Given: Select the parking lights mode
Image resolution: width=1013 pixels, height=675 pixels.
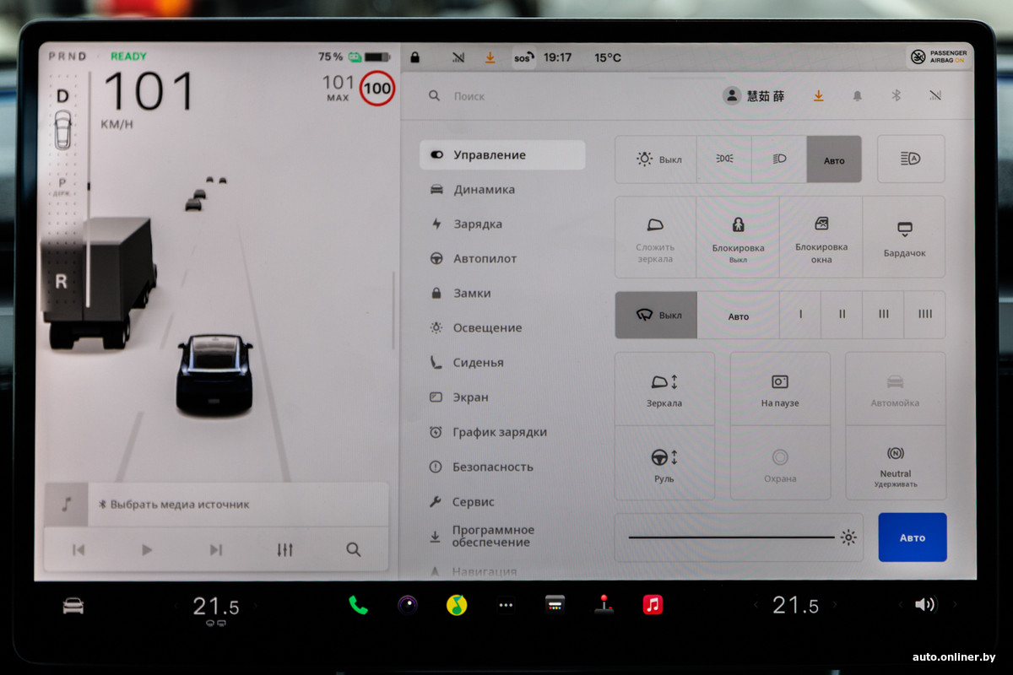Looking at the screenshot, I should coord(724,159).
